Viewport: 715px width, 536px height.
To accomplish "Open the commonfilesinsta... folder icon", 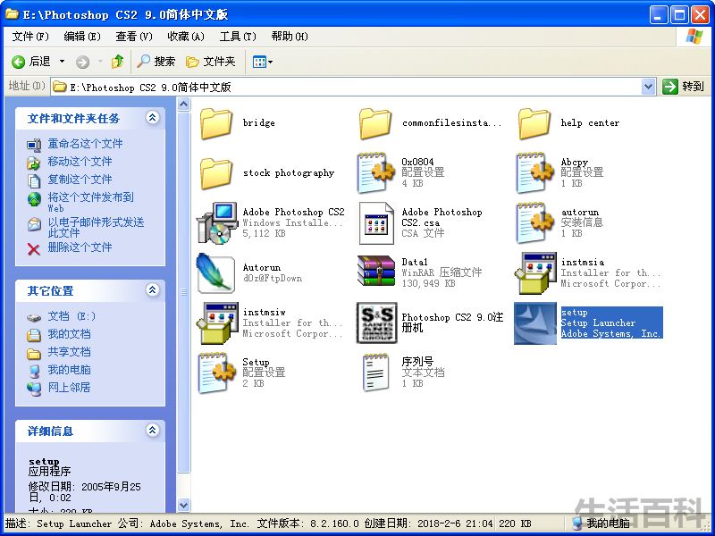I will [x=375, y=123].
